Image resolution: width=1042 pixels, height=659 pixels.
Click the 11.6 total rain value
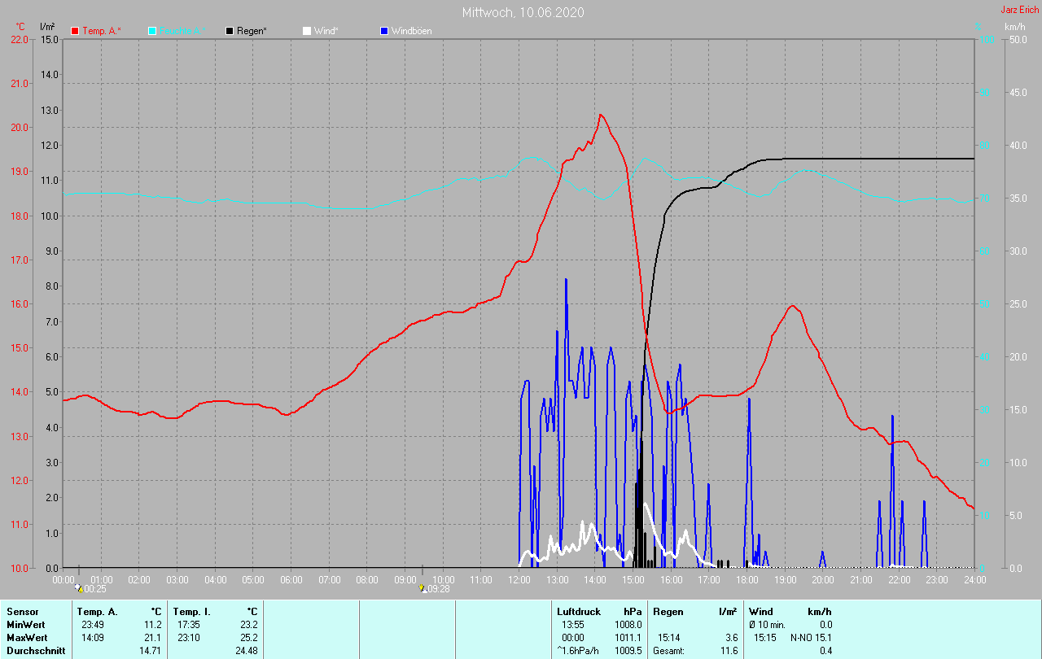(x=729, y=651)
